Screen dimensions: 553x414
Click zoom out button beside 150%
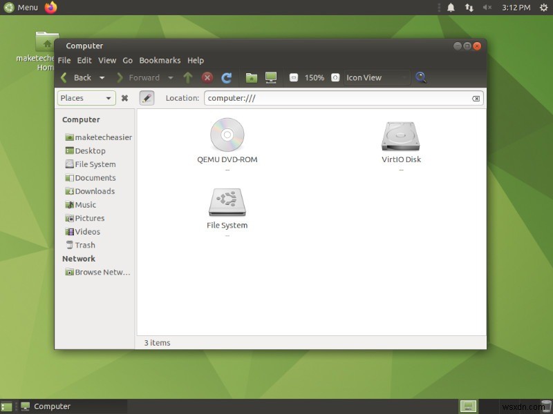[x=294, y=78]
